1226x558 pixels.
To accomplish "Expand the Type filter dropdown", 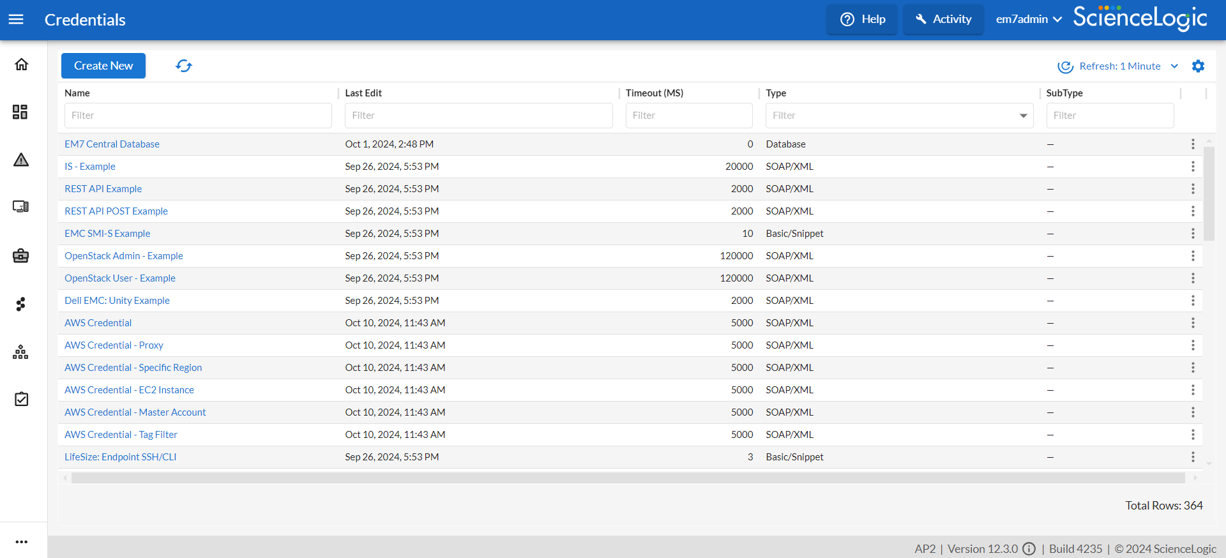I will point(1023,116).
